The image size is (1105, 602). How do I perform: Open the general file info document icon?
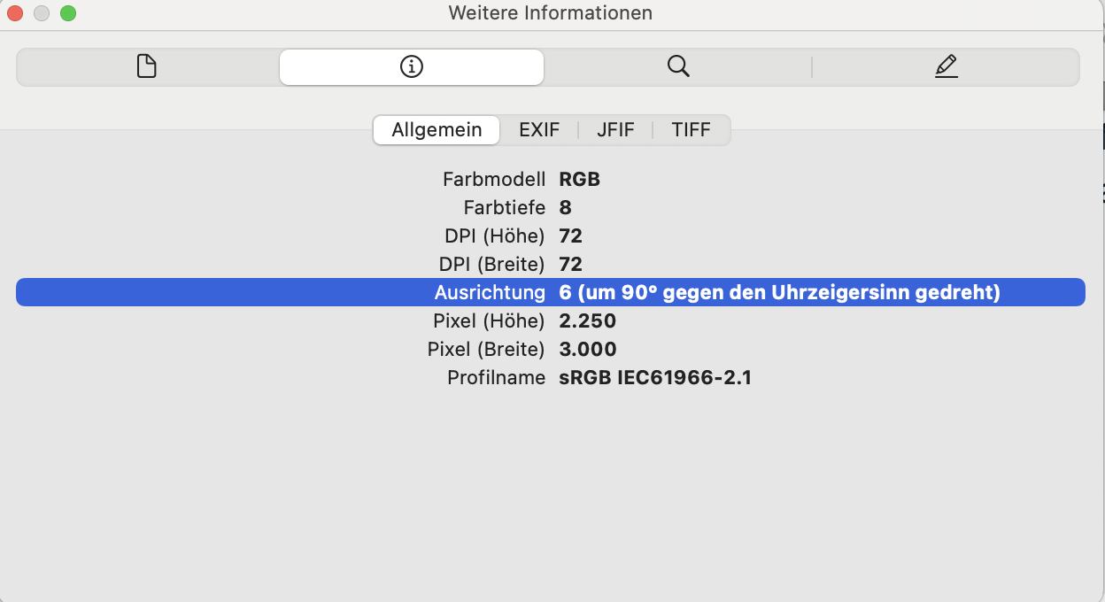147,66
